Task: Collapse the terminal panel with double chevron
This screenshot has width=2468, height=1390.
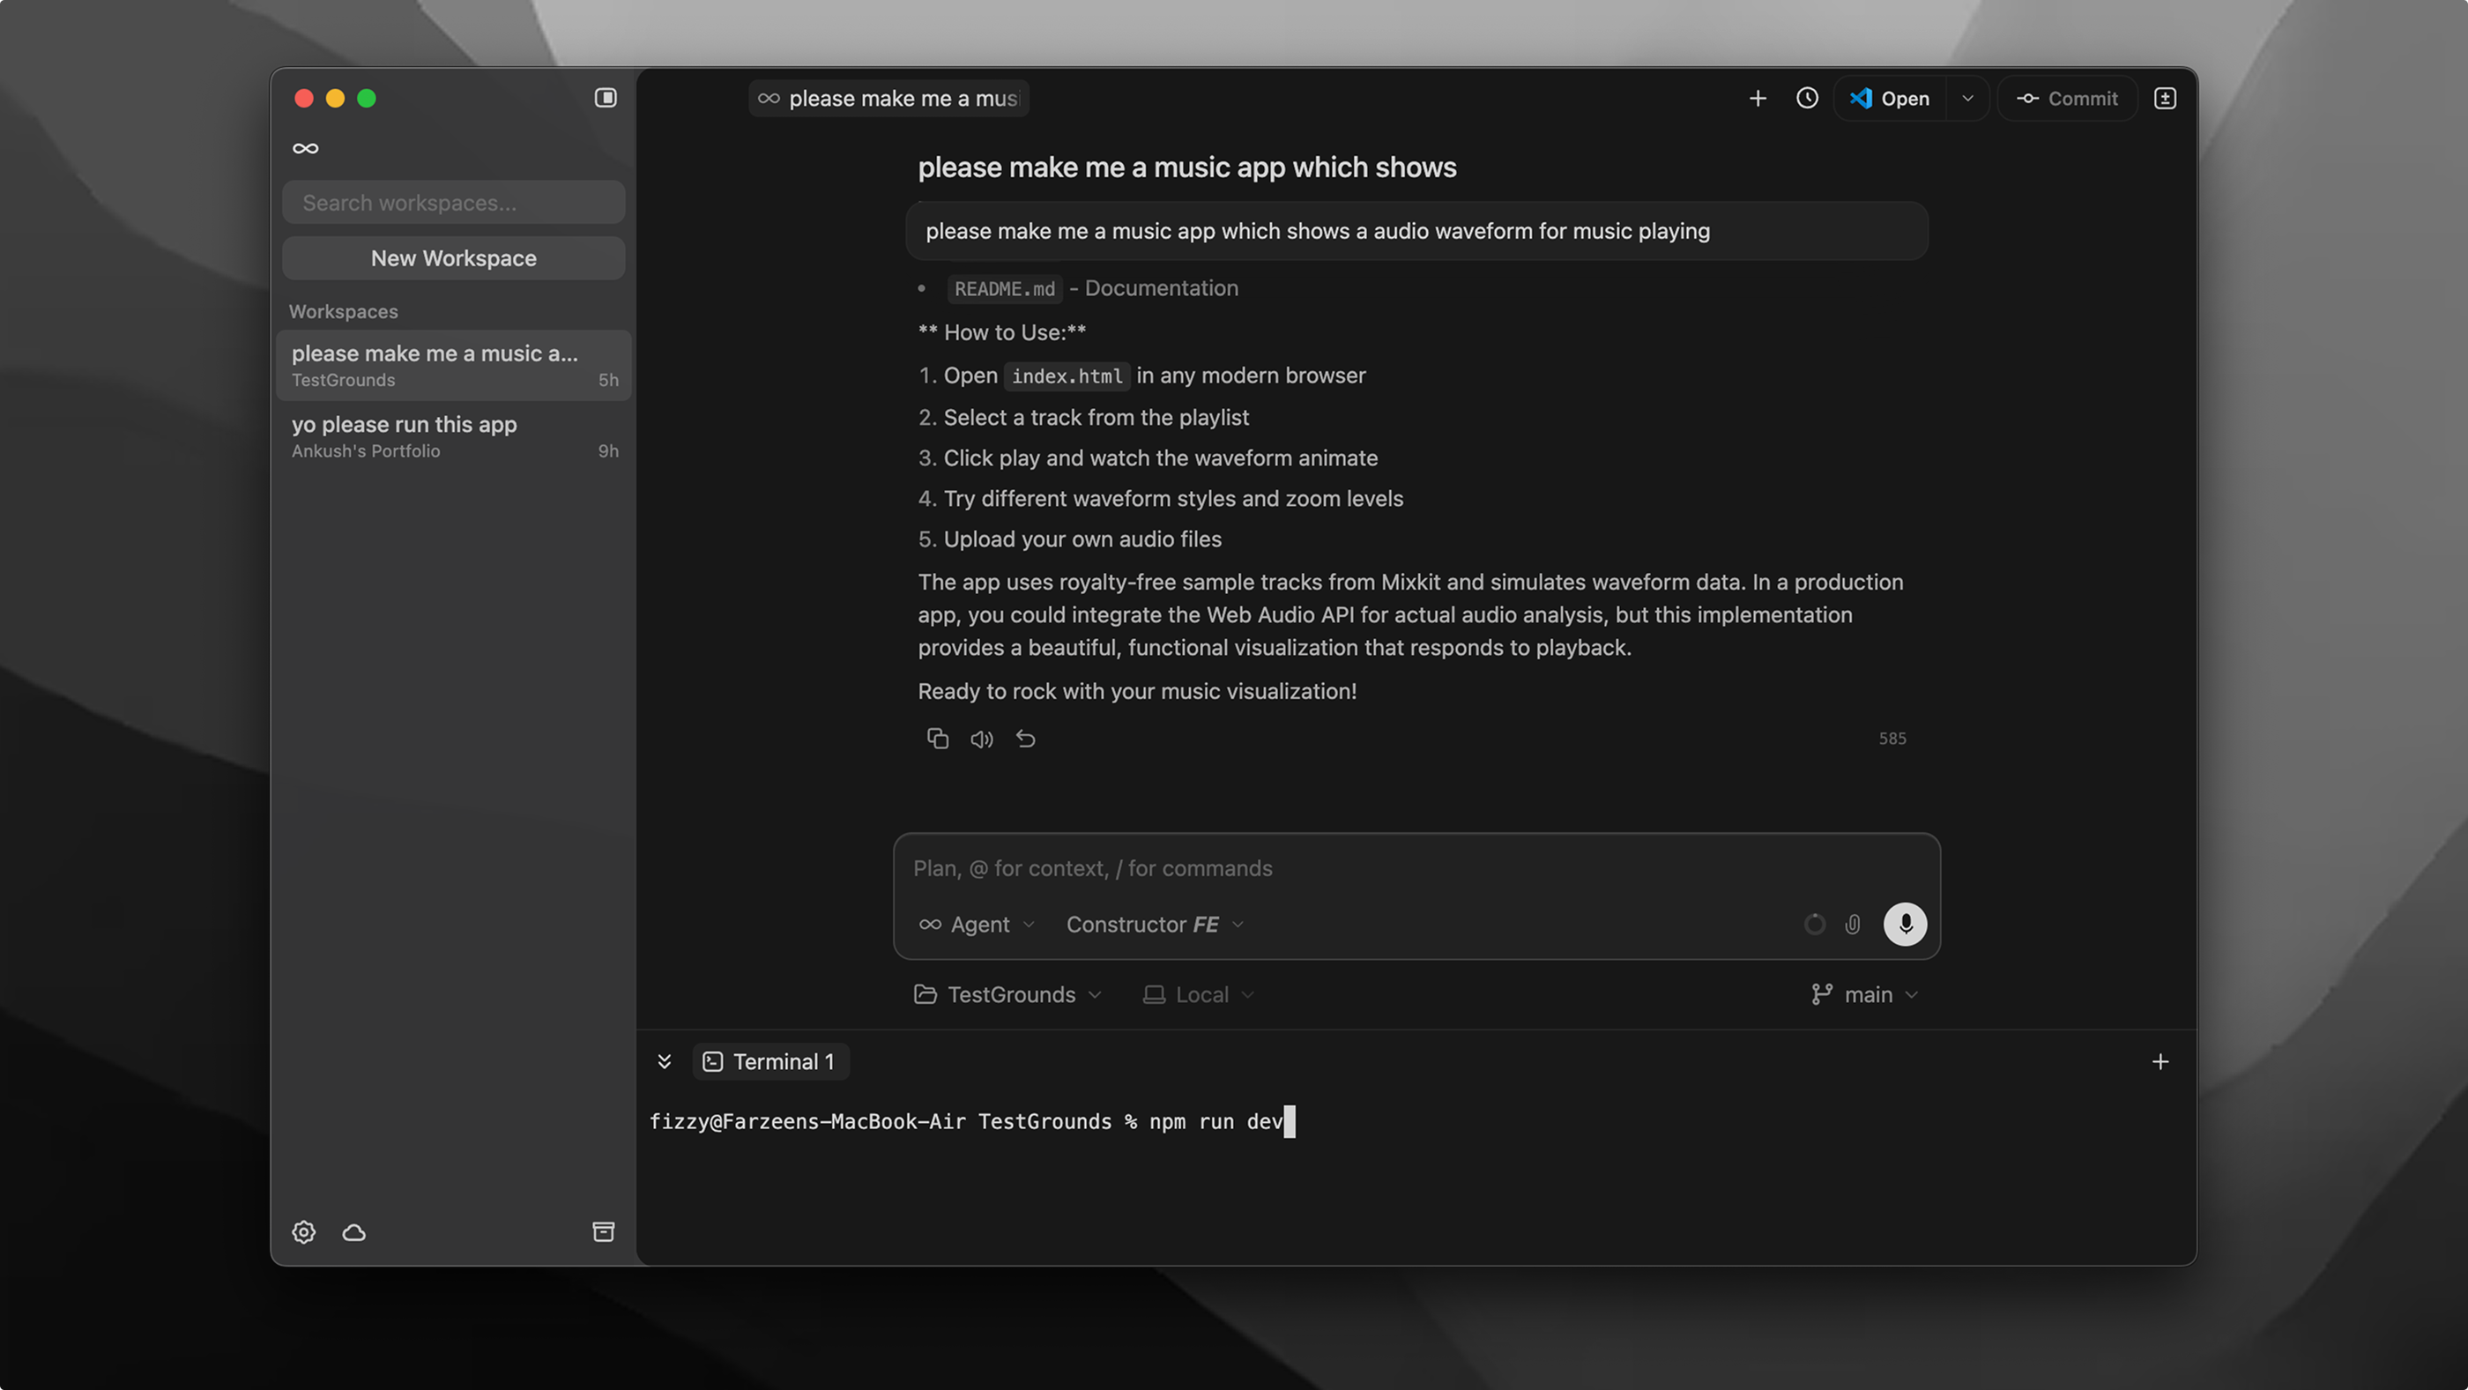Action: [664, 1061]
